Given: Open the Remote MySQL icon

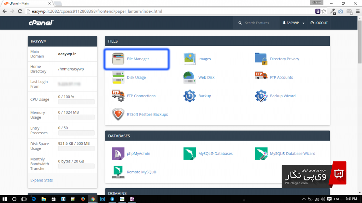Looking at the screenshot, I should [x=118, y=172].
